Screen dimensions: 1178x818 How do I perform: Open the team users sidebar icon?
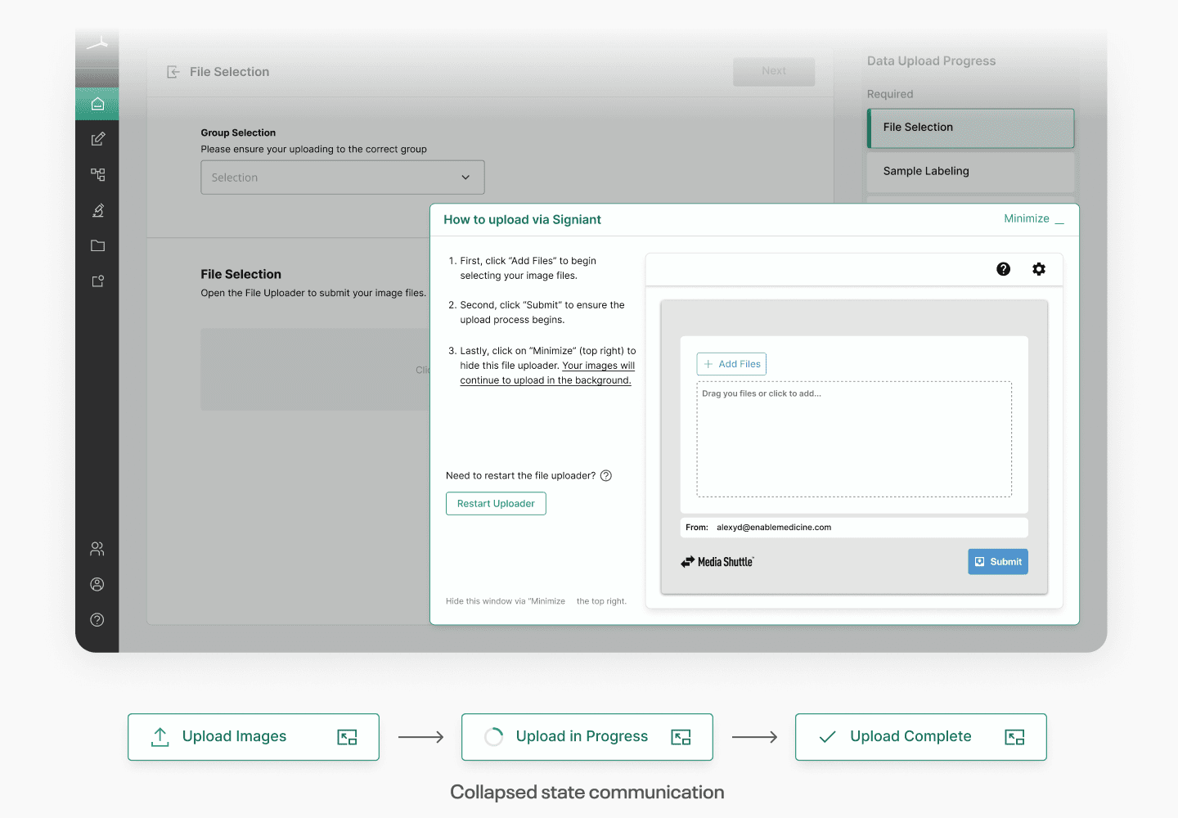pos(97,549)
